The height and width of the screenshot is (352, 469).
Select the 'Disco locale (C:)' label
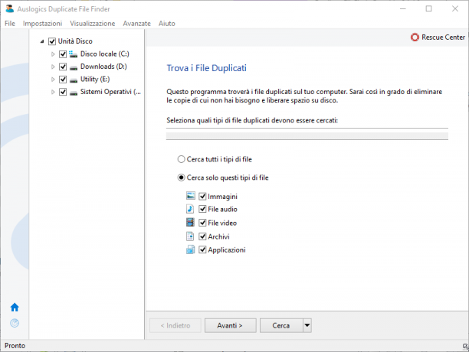(x=105, y=54)
